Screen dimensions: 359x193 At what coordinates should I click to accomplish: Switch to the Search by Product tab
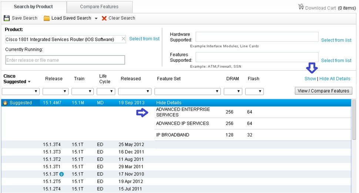tap(33, 7)
